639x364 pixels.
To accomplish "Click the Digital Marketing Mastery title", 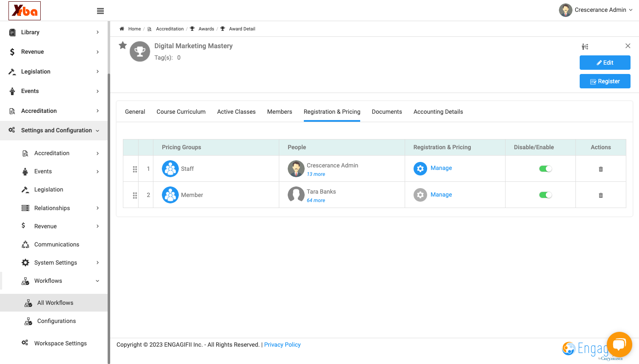I will [193, 46].
